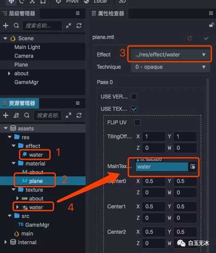Expand the water texture asset arrow

point(17,207)
